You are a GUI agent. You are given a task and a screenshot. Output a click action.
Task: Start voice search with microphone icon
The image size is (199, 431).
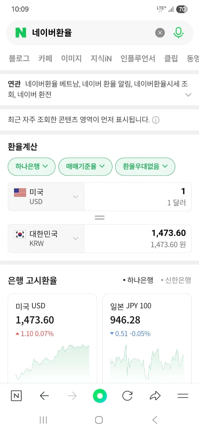178,33
